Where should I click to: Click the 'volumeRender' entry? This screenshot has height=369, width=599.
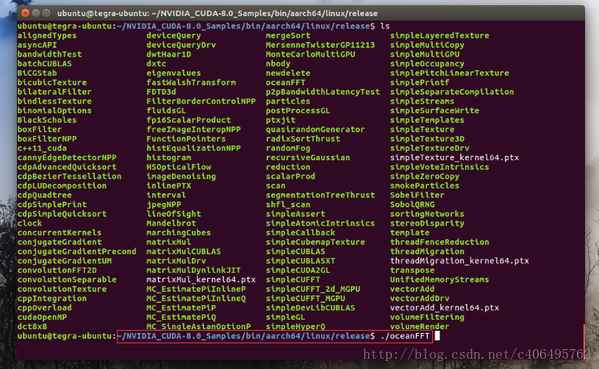(420, 326)
